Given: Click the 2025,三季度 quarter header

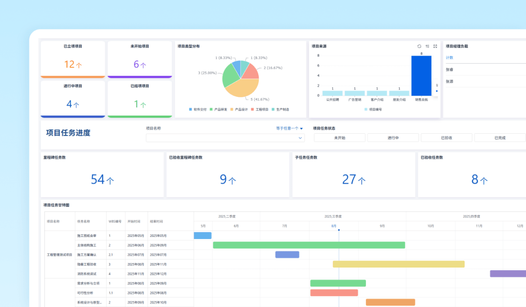Looking at the screenshot, I should tap(333, 216).
